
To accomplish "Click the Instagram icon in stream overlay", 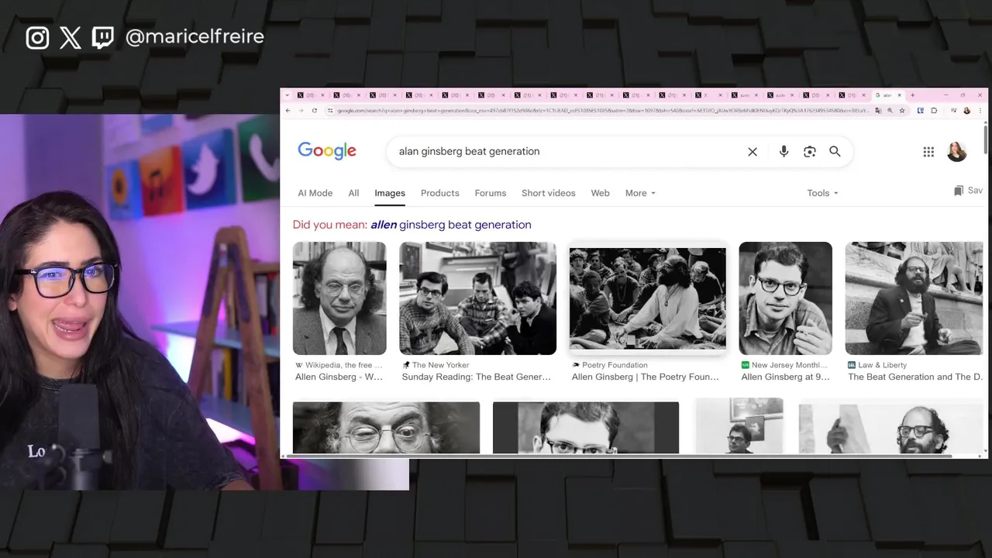I will (x=37, y=37).
